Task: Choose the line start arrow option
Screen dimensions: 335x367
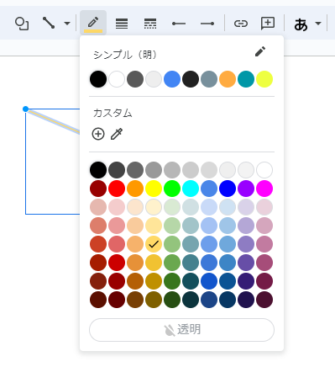Action: (179, 24)
